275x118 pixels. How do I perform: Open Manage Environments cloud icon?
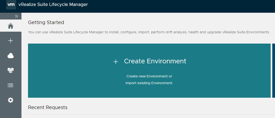[x=11, y=56]
